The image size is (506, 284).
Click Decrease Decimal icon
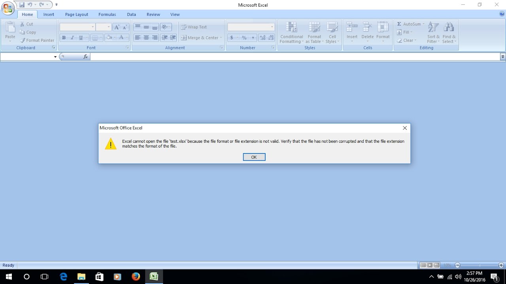point(271,38)
